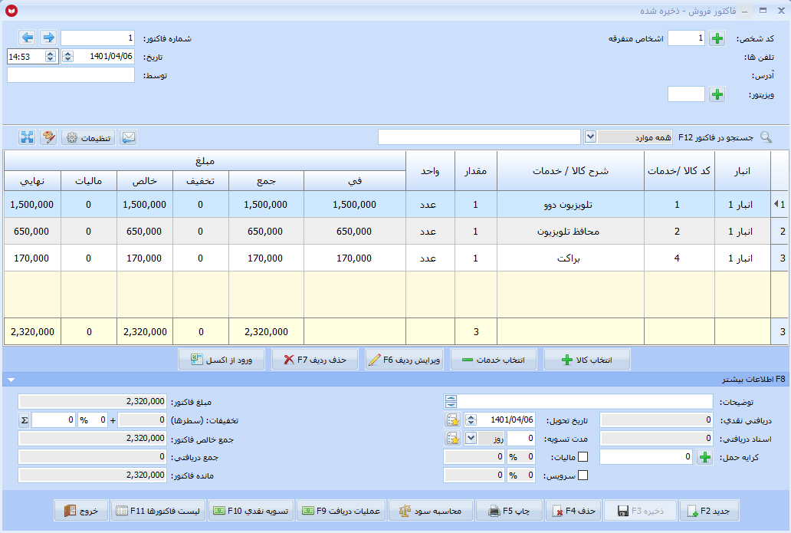Viewport: 791px width, 533px height.
Task: Open تنظیمات settings button
Action: 88,137
